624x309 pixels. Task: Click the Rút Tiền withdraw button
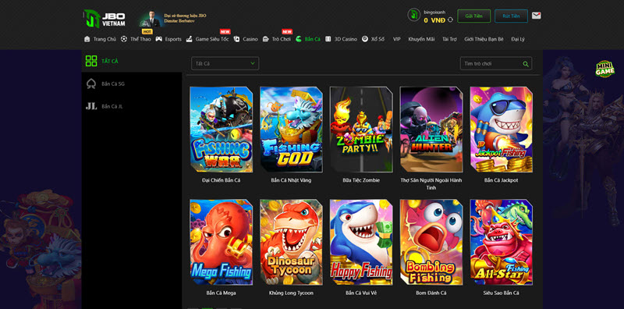tap(511, 16)
